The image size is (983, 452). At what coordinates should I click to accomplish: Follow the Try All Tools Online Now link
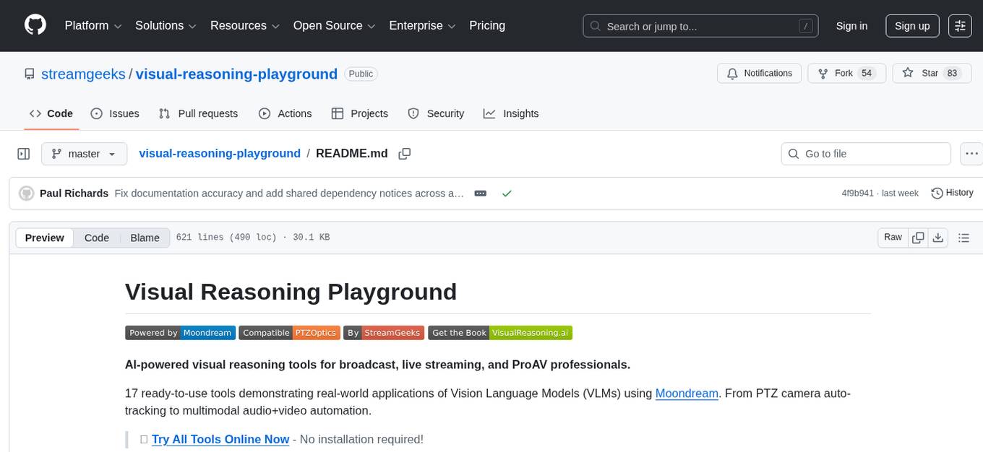(220, 439)
